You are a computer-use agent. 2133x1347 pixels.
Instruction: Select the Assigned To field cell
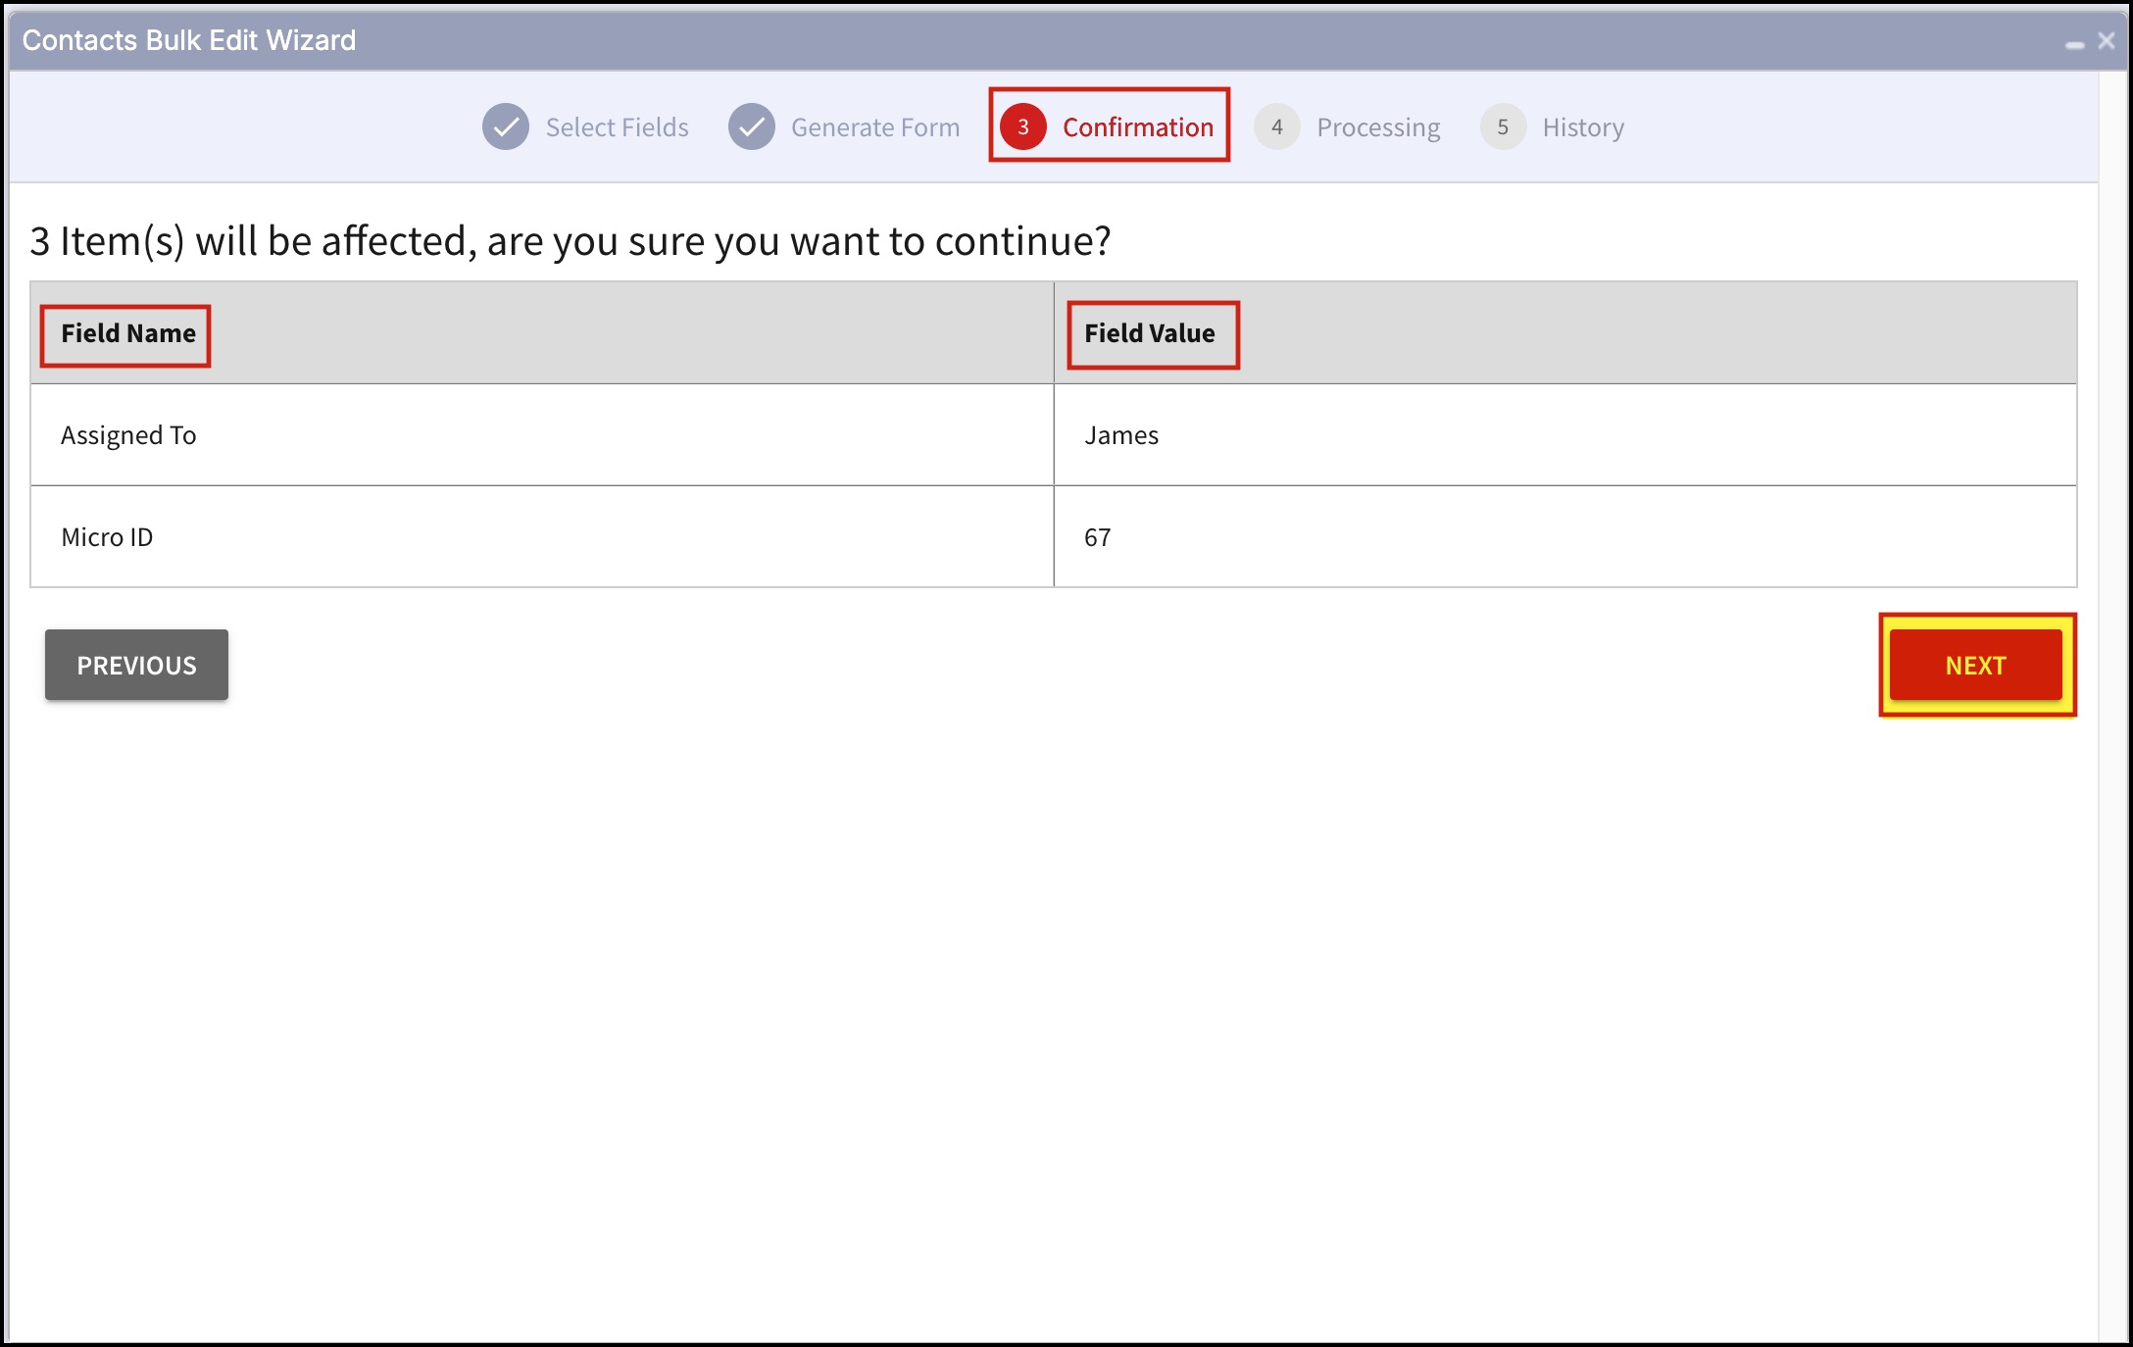click(128, 435)
